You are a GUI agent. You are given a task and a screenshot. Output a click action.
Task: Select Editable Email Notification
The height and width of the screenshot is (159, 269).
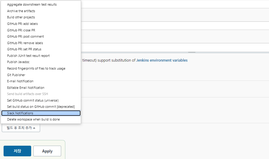point(41,88)
